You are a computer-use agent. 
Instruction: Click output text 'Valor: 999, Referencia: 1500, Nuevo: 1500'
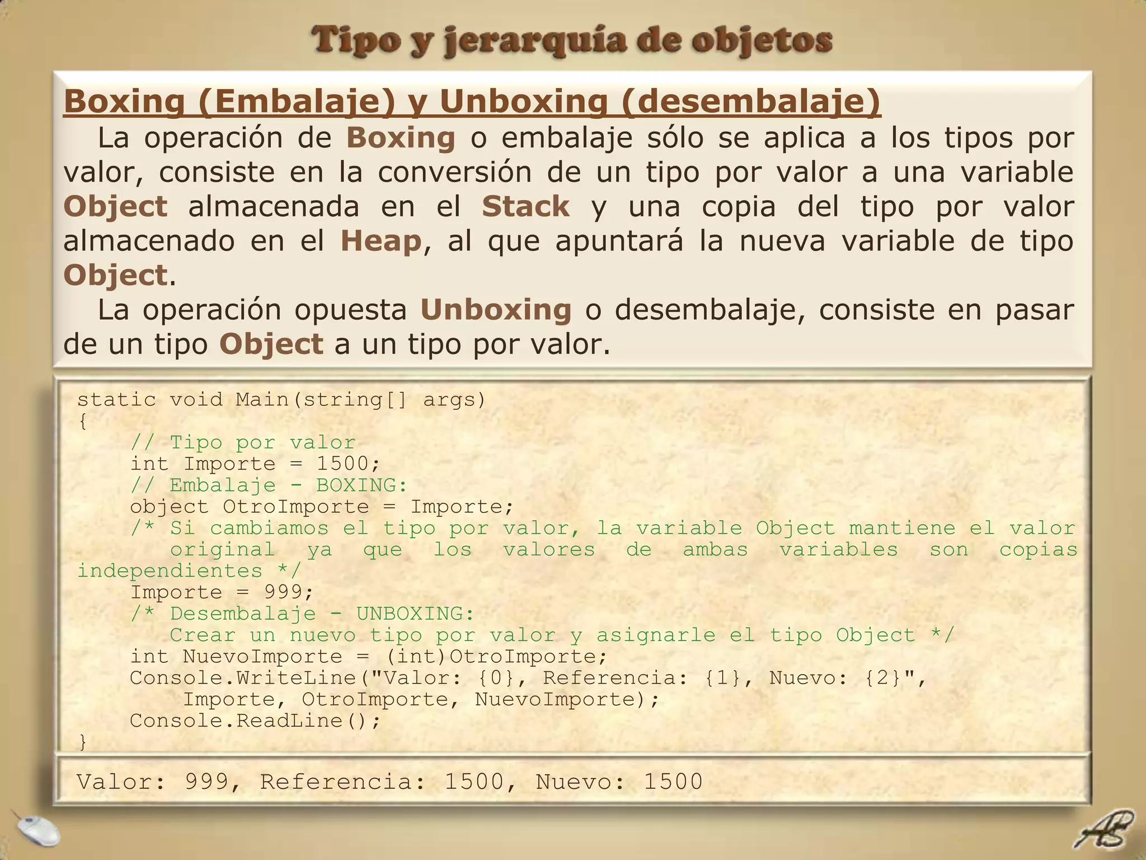[389, 782]
